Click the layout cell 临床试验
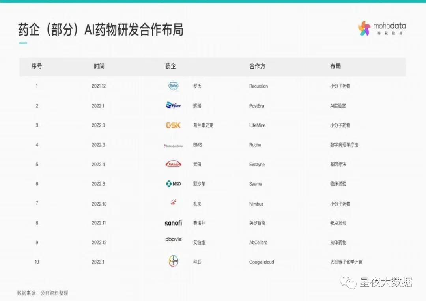This screenshot has width=426, height=301. (x=338, y=184)
